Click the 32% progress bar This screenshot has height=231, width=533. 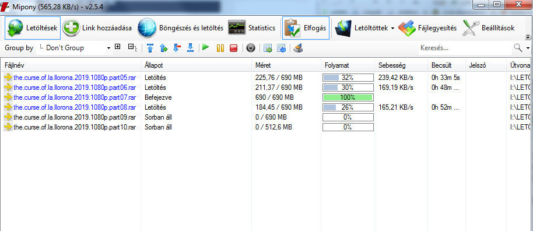(348, 78)
